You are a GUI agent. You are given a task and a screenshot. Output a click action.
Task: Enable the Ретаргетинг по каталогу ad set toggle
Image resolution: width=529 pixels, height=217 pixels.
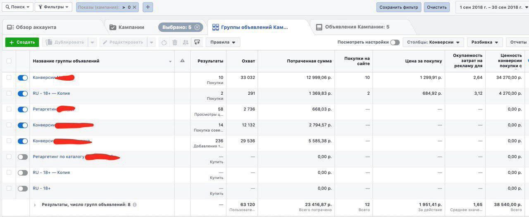23,157
